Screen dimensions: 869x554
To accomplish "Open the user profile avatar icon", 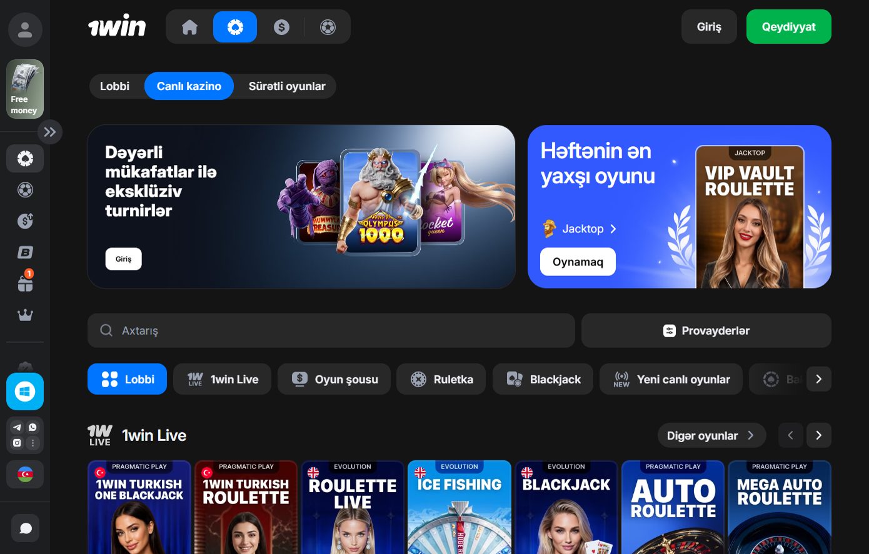I will coord(25,29).
